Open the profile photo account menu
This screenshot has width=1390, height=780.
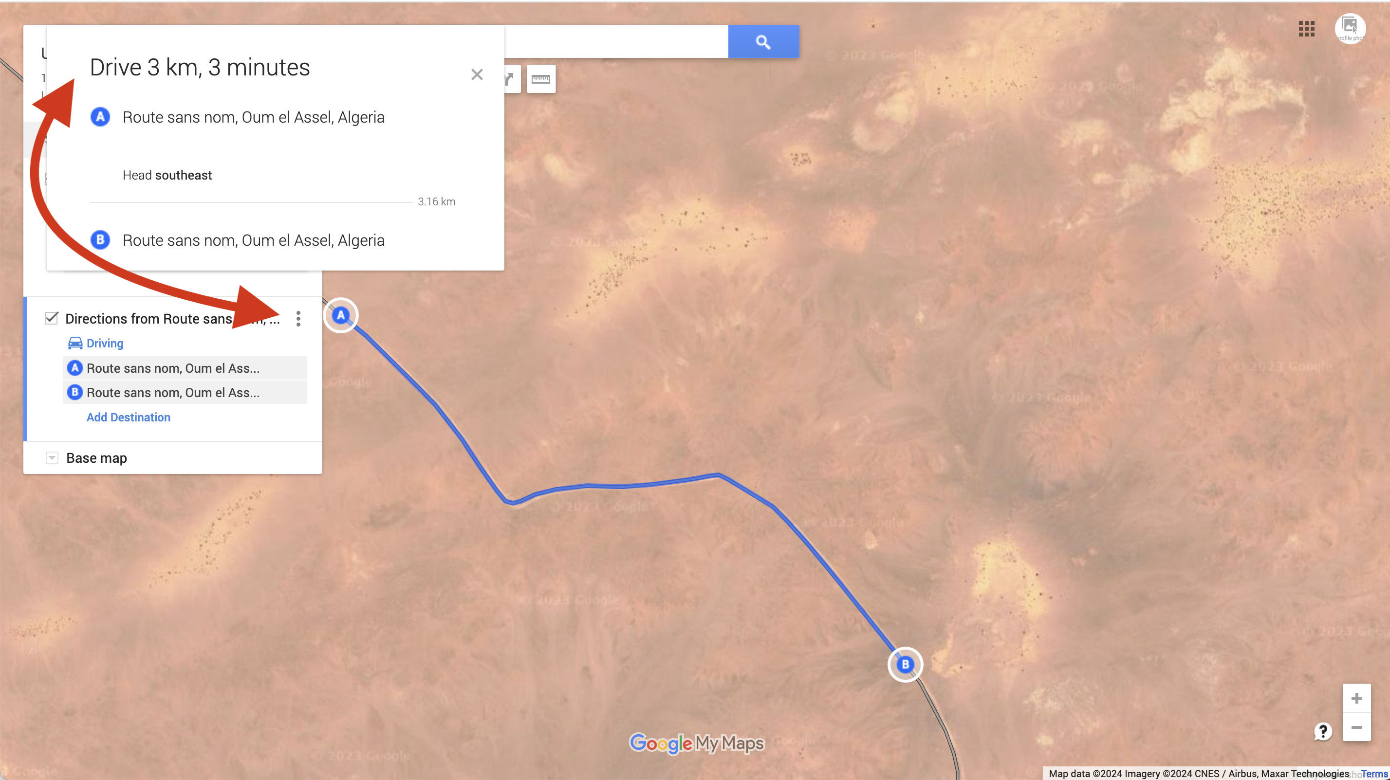click(x=1350, y=28)
